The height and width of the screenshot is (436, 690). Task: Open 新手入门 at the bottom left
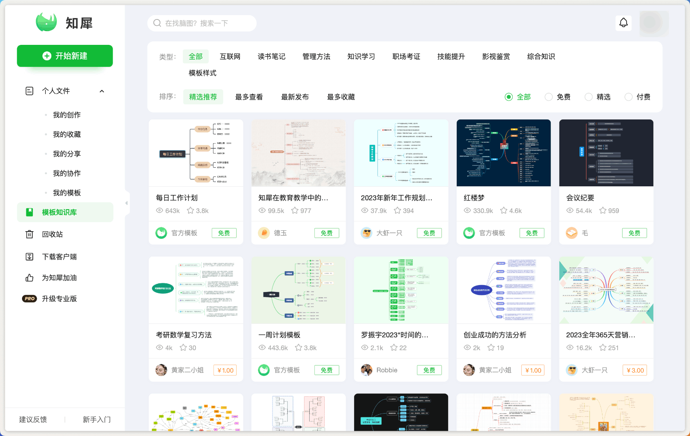97,419
